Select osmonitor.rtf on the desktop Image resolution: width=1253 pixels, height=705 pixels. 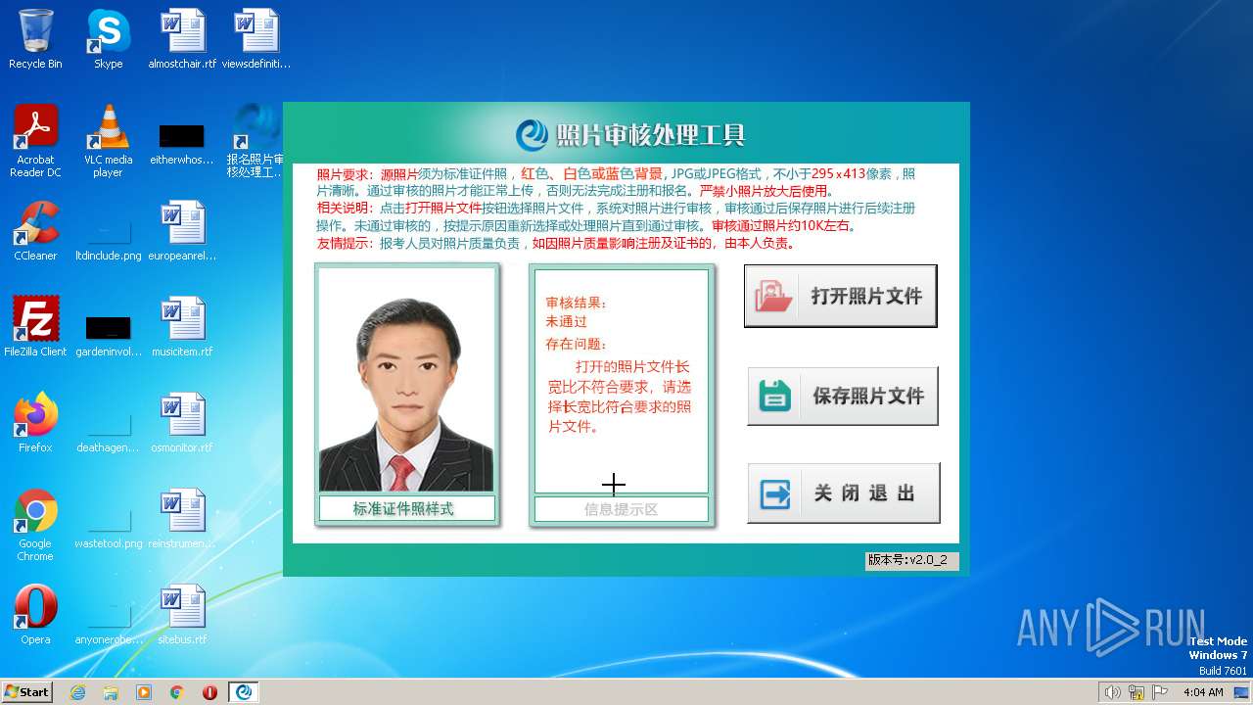pos(182,423)
